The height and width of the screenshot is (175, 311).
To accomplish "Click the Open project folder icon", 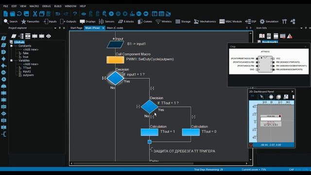I will tap(13, 14).
